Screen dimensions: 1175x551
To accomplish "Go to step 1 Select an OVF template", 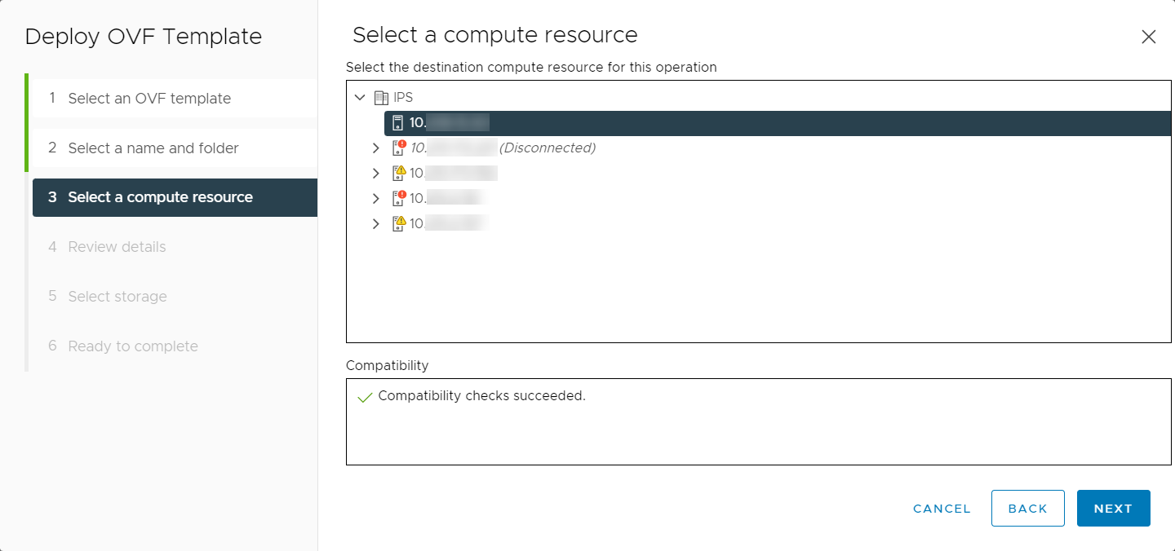I will click(174, 99).
